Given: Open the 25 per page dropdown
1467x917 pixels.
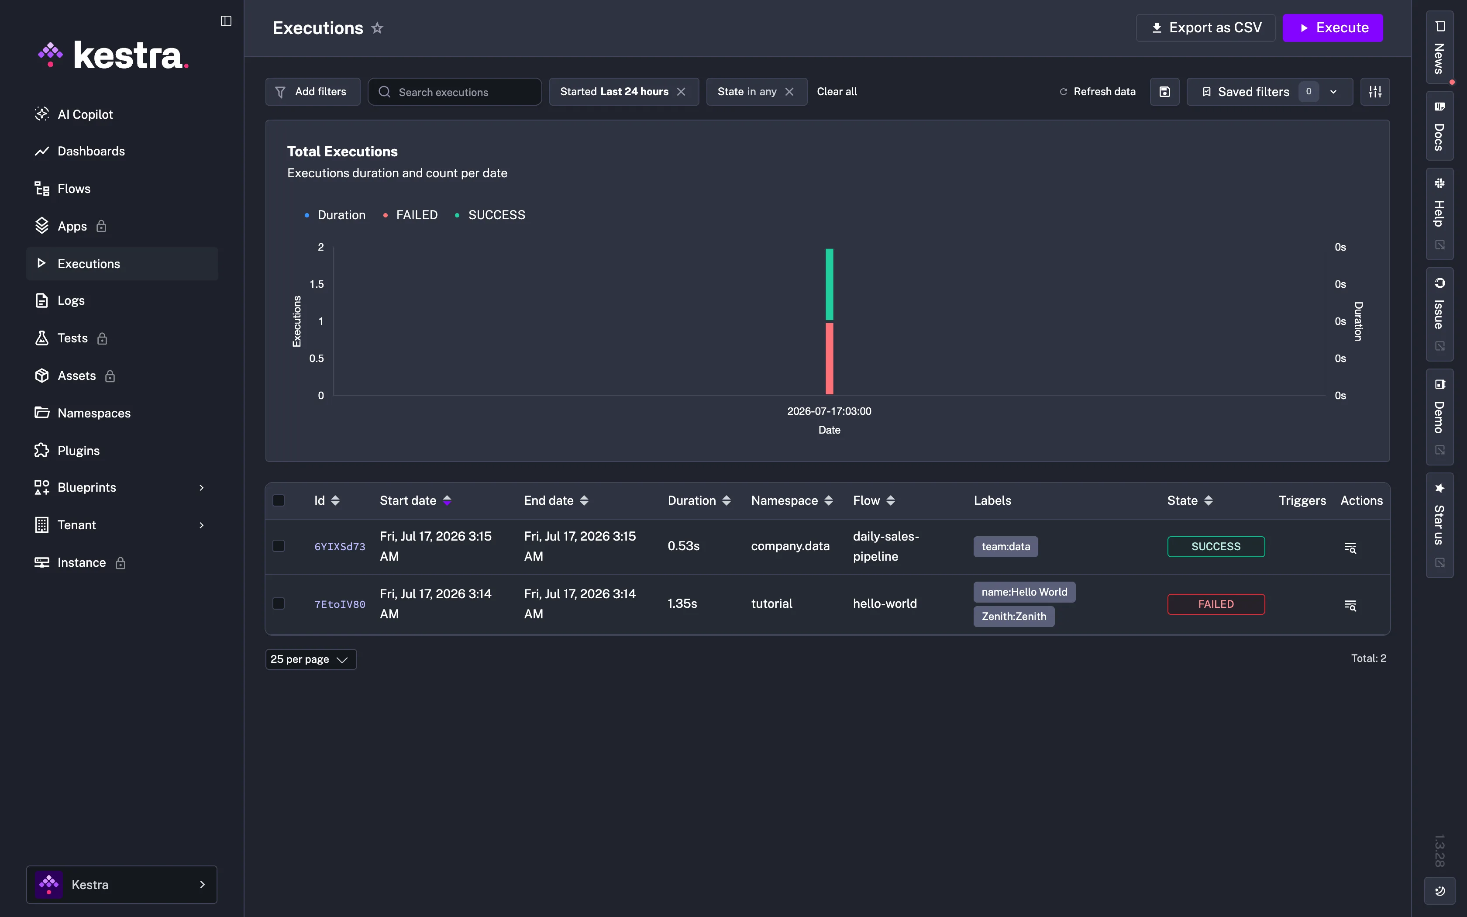Looking at the screenshot, I should (311, 659).
